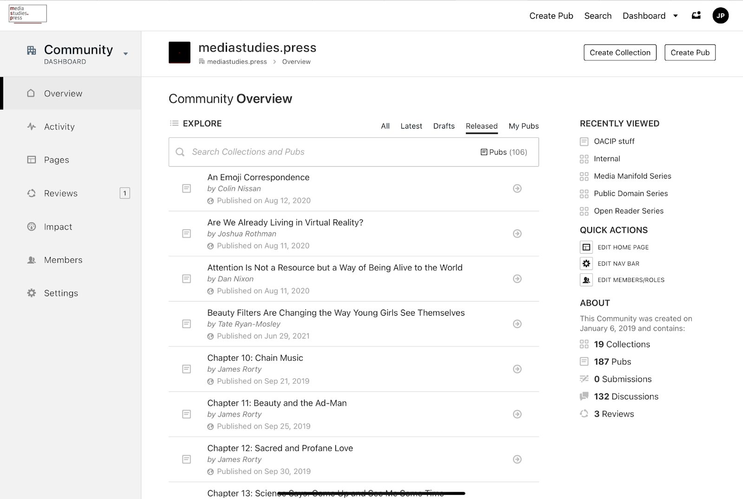The height and width of the screenshot is (499, 743).
Task: Open the JP user avatar menu
Action: click(x=721, y=15)
